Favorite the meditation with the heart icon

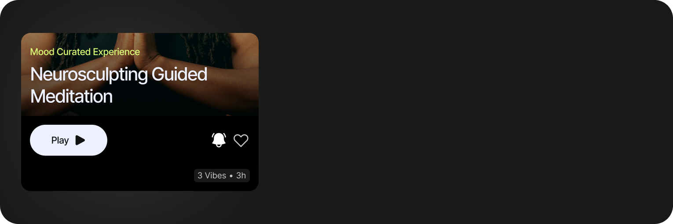[x=241, y=141]
